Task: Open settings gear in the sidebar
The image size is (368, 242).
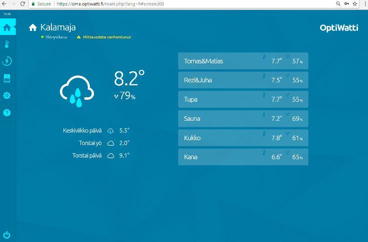Action: click(7, 95)
